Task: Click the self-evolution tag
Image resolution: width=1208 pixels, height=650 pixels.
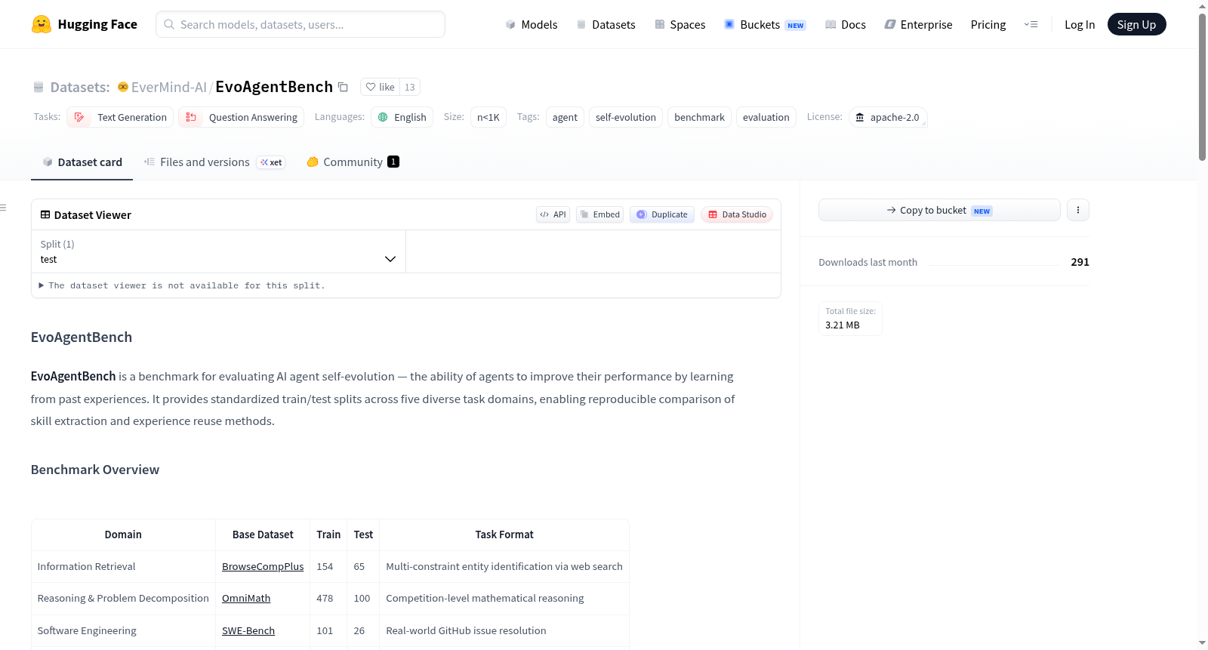Action: point(626,117)
